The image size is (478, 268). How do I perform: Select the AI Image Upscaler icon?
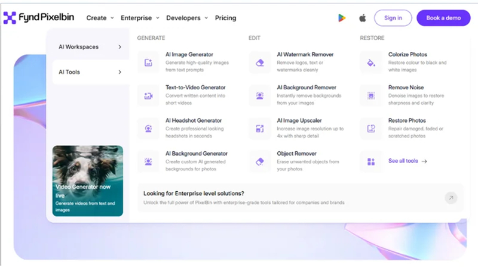260,129
